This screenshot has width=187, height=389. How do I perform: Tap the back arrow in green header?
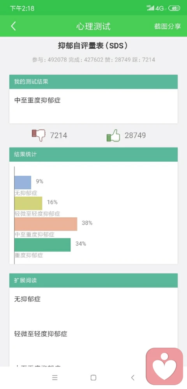[13, 26]
